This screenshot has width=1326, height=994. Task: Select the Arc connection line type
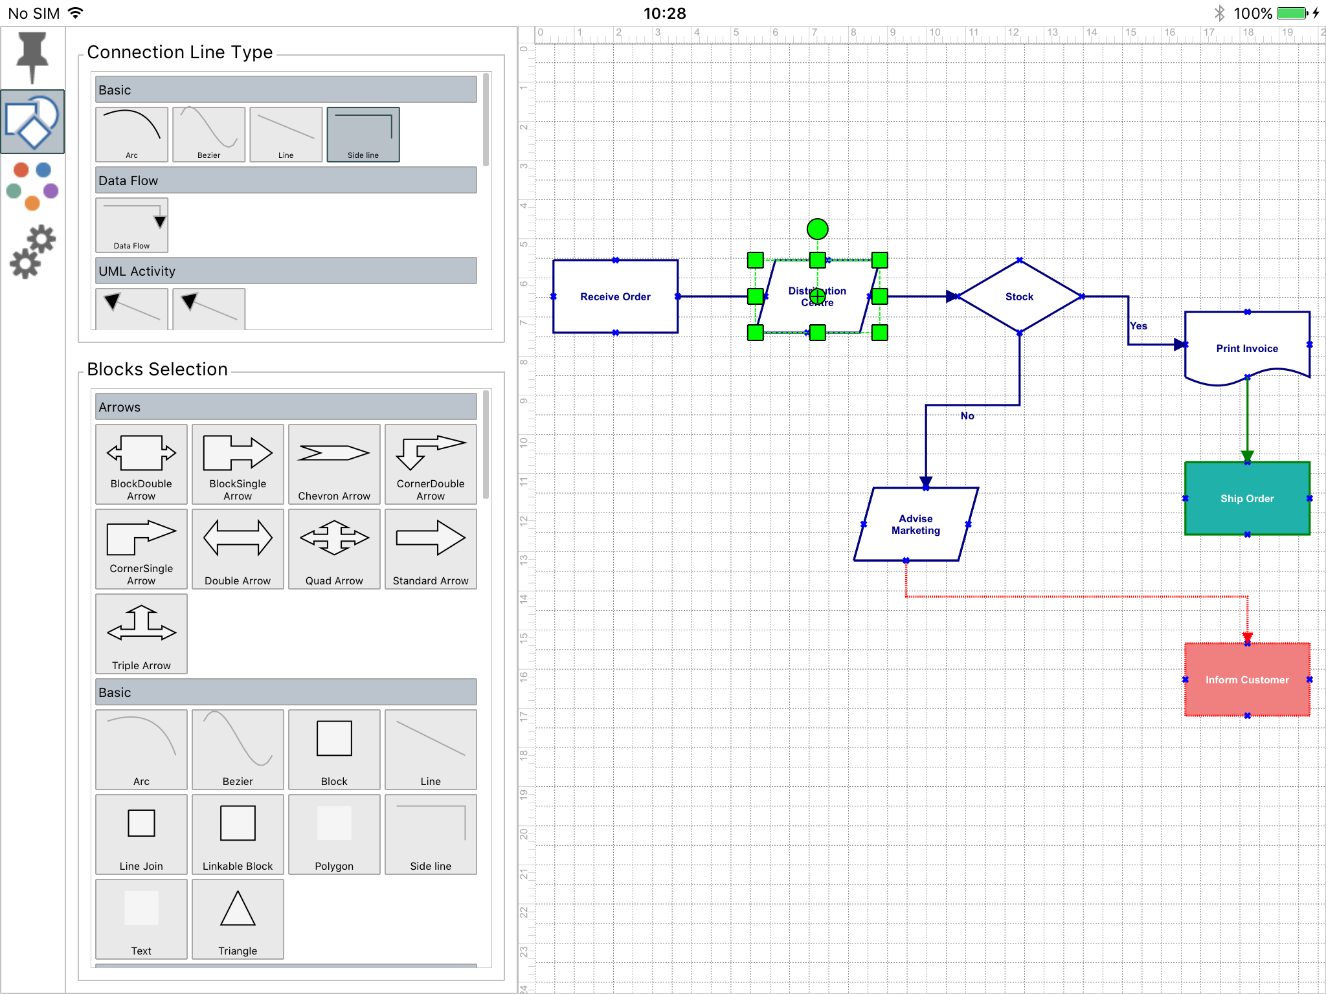click(x=131, y=133)
